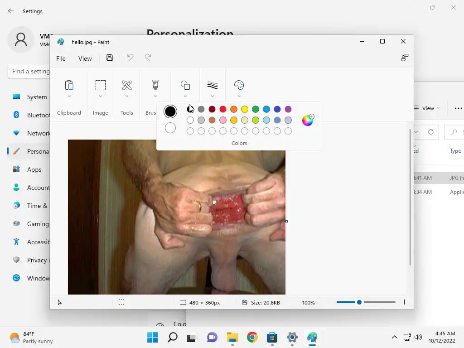Screen dimensions: 464x348
Task: Choose the rectangular selection tool icon
Action: [100, 85]
